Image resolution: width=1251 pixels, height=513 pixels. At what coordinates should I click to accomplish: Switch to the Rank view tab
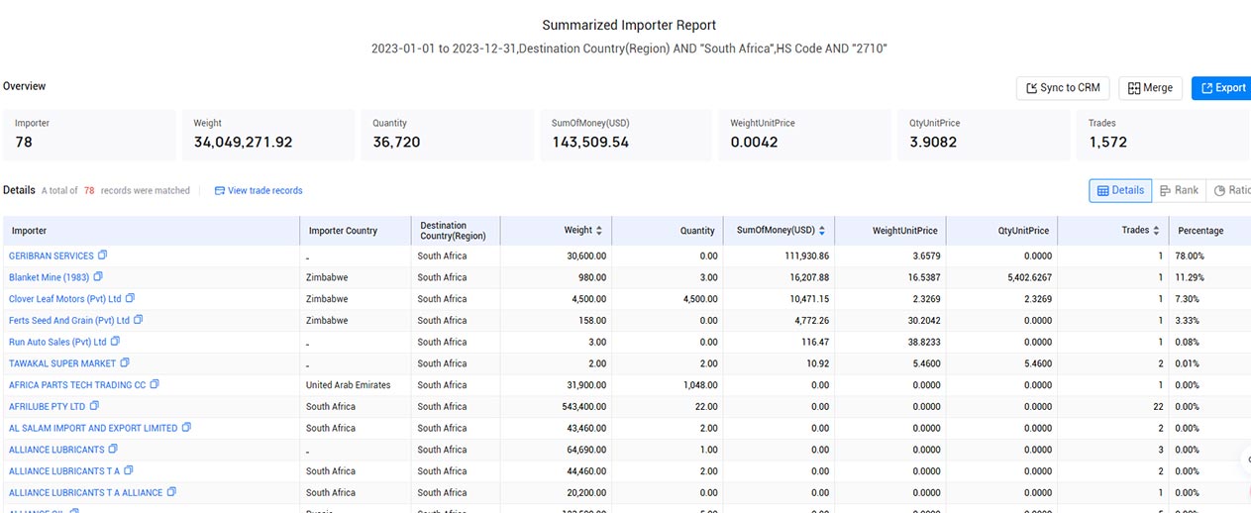click(1179, 190)
